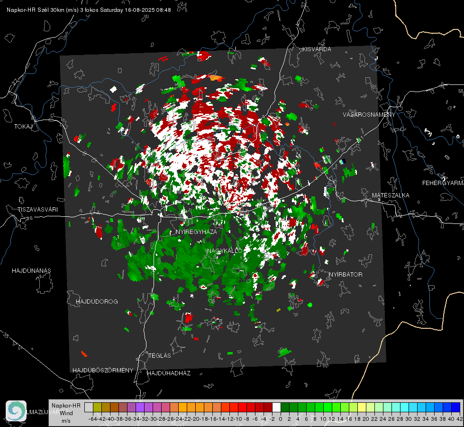The width and height of the screenshot is (464, 427).
Task: Click the MÁTÉSZALKA city label
Action: (x=391, y=195)
